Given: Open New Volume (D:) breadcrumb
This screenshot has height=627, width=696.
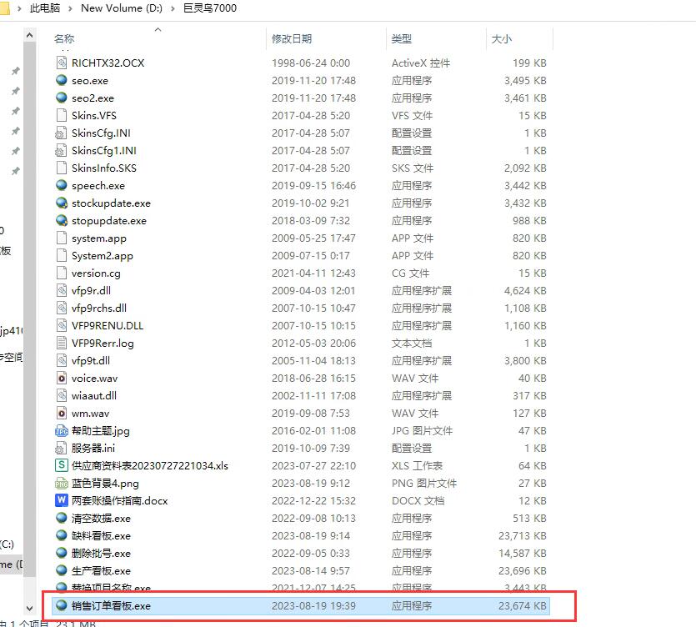Looking at the screenshot, I should click(x=123, y=8).
